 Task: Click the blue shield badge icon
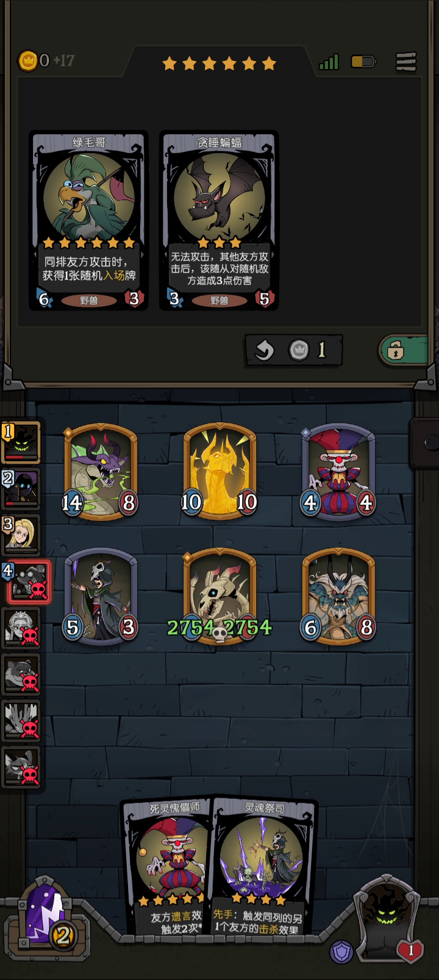click(341, 952)
